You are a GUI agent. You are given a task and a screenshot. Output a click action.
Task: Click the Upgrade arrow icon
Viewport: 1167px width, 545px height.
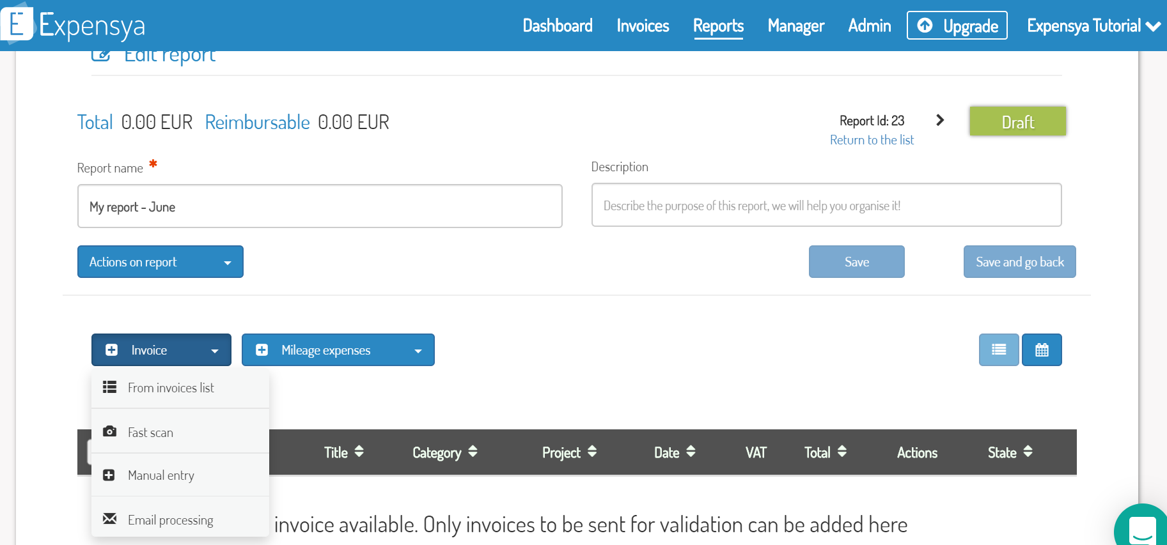[x=925, y=26]
